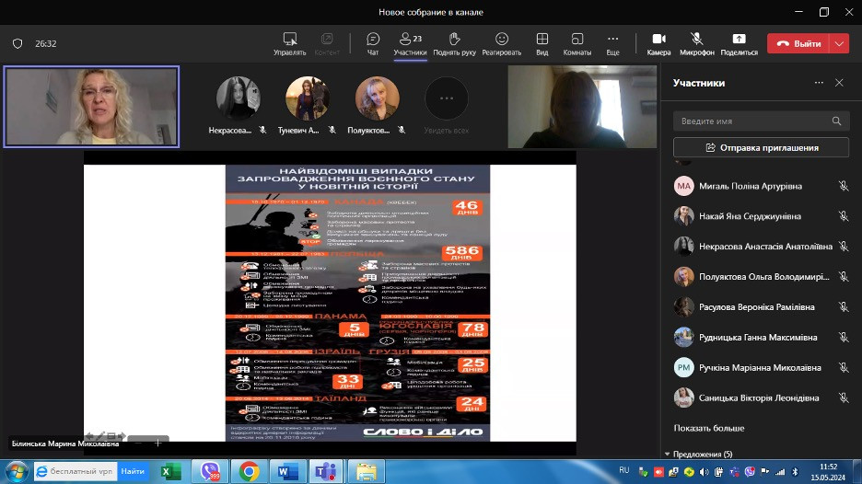Click the zoom-in plus on shared content

pos(157,443)
